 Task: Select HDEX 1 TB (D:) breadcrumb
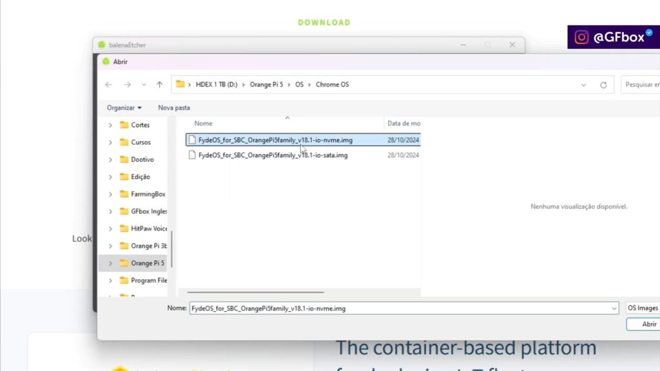click(217, 84)
